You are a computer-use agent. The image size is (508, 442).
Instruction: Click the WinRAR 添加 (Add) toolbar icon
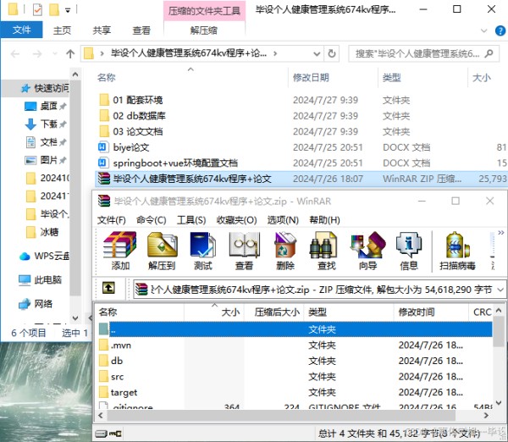click(120, 251)
